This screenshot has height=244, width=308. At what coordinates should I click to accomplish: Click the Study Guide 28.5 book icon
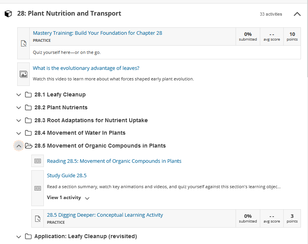coord(38,188)
